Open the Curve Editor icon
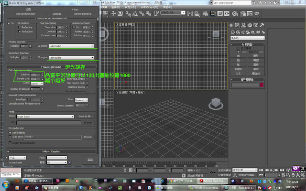 click(x=220, y=13)
